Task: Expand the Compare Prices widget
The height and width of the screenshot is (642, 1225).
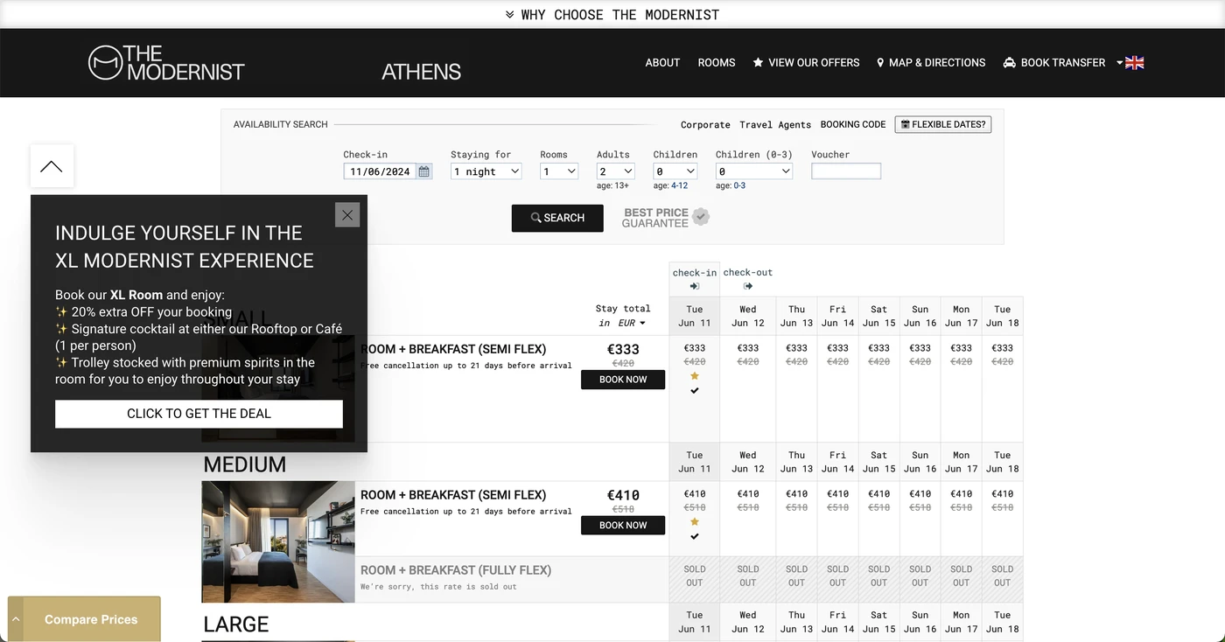Action: 84,619
